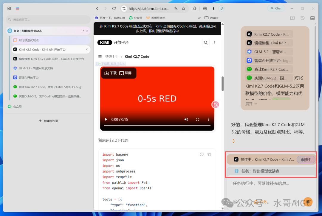The image size is (322, 216).
Task: Click the panel layout icon beside history
Action: coord(312,18)
